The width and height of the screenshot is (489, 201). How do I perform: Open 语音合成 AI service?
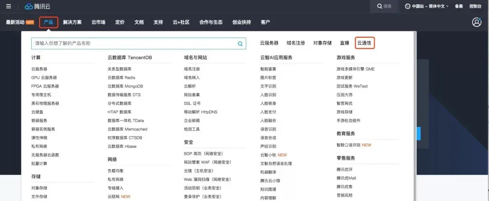[x=268, y=138]
